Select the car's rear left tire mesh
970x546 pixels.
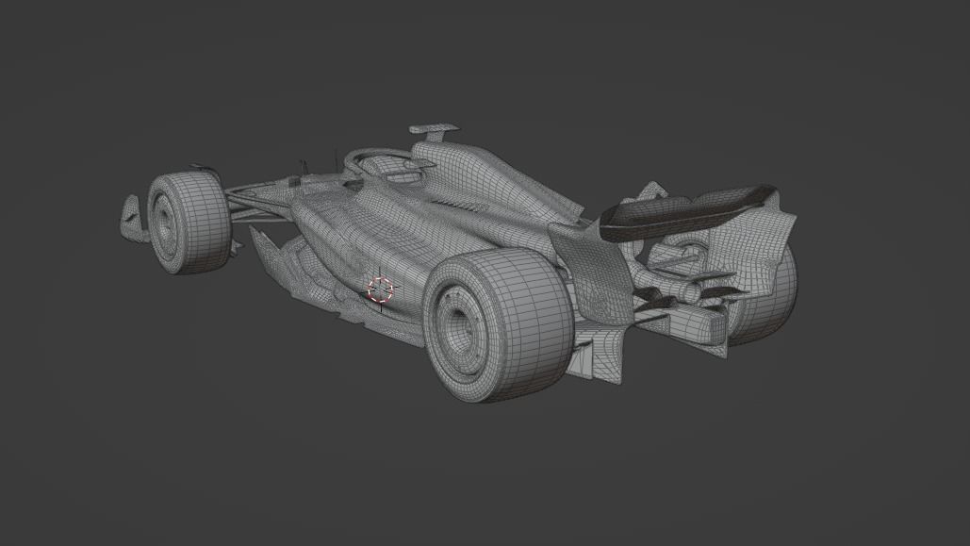tap(498, 325)
